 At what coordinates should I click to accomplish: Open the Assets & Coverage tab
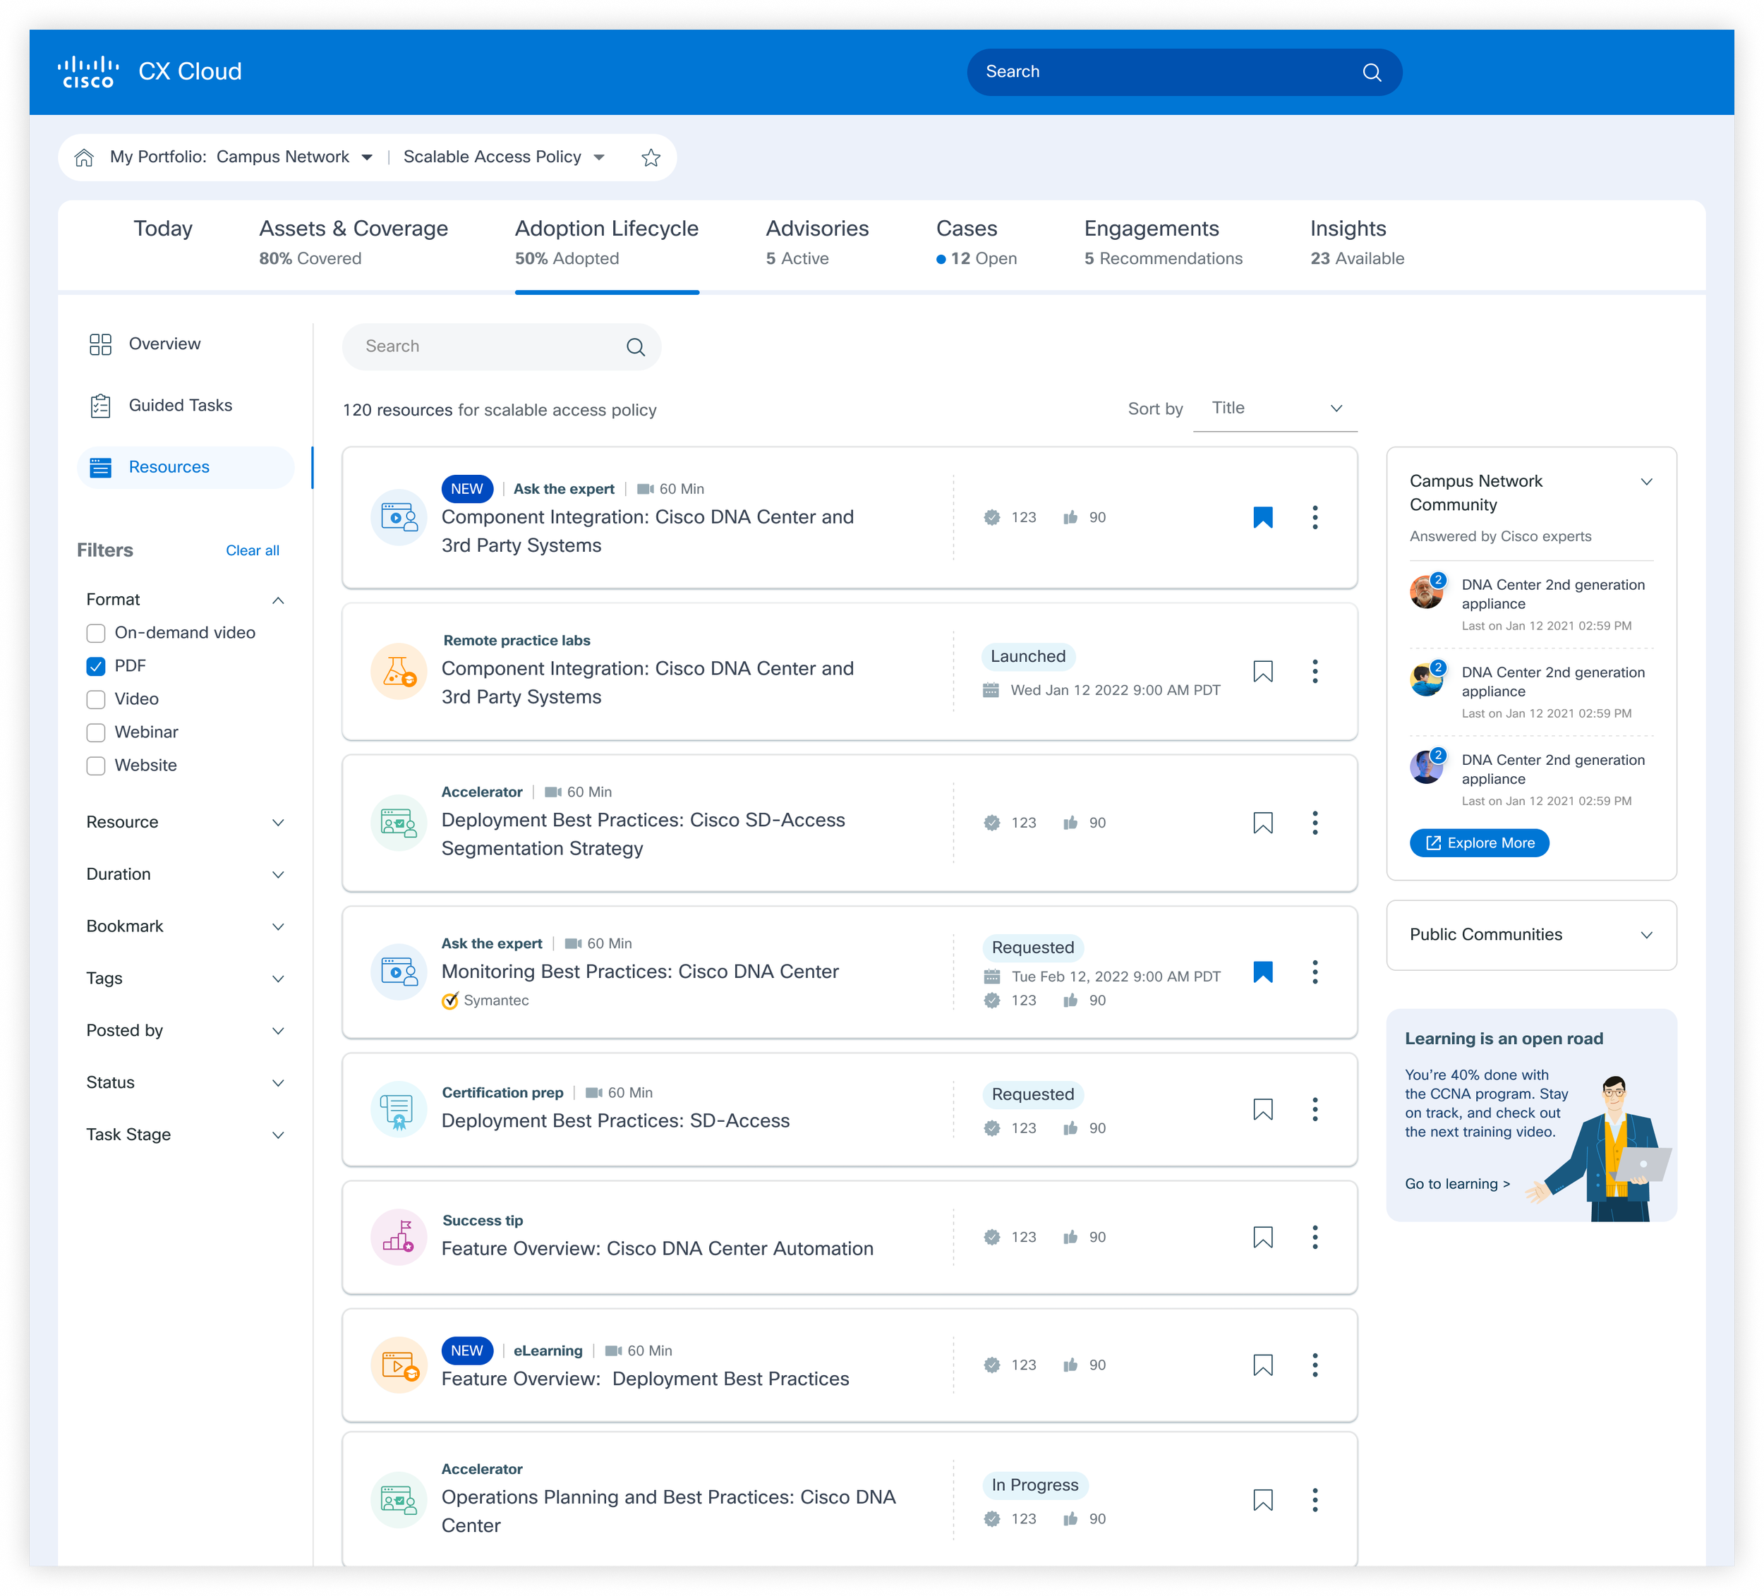click(x=354, y=243)
